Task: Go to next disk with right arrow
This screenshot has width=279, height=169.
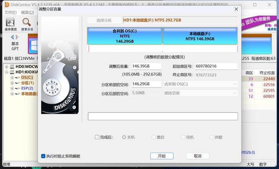Action: (x=17, y=37)
